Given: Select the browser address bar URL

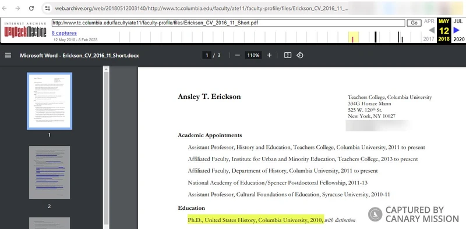Looking at the screenshot, I should 201,8.
